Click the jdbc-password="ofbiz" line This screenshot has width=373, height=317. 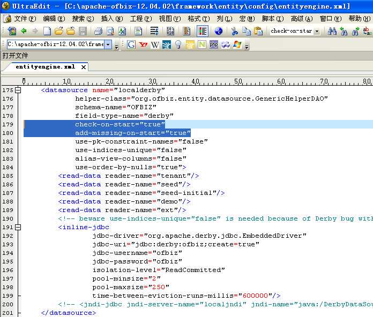click(x=137, y=262)
